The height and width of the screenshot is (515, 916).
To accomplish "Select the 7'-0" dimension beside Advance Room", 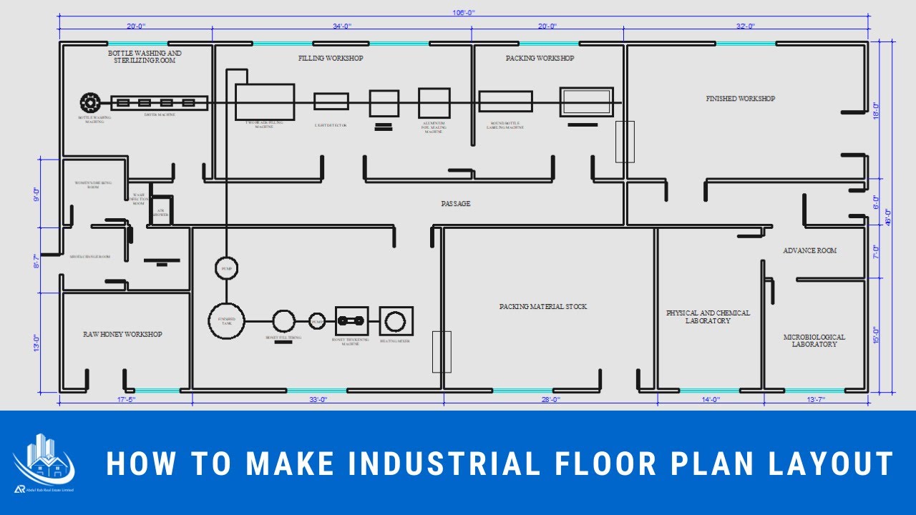I will coord(876,252).
